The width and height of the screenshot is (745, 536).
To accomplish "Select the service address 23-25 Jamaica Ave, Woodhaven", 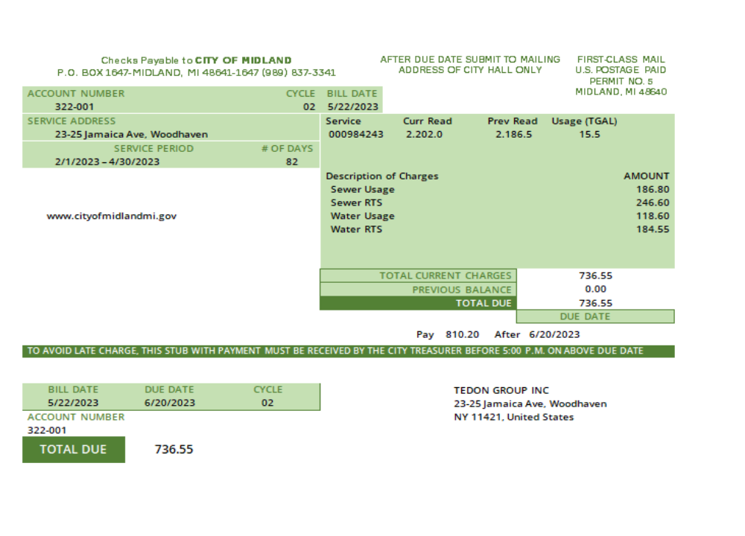I will point(131,134).
